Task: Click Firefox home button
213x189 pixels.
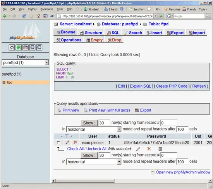Action: pyautogui.click(x=38, y=16)
